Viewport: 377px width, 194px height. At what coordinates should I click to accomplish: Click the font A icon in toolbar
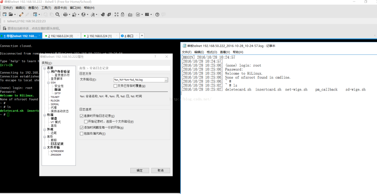tap(92, 14)
